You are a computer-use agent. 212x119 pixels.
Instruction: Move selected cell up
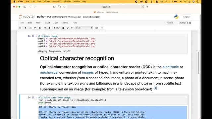point(45,28)
